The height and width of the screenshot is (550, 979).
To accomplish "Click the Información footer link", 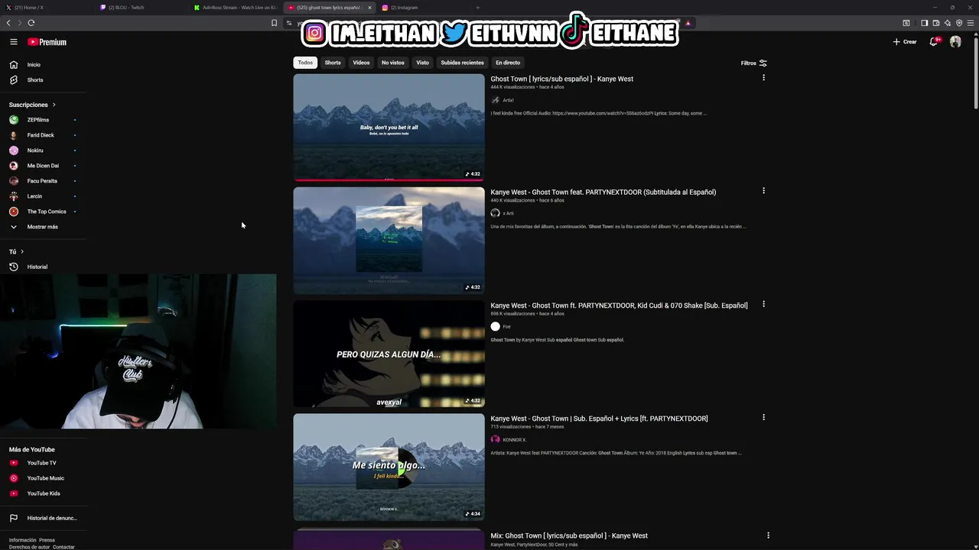I will pyautogui.click(x=22, y=540).
